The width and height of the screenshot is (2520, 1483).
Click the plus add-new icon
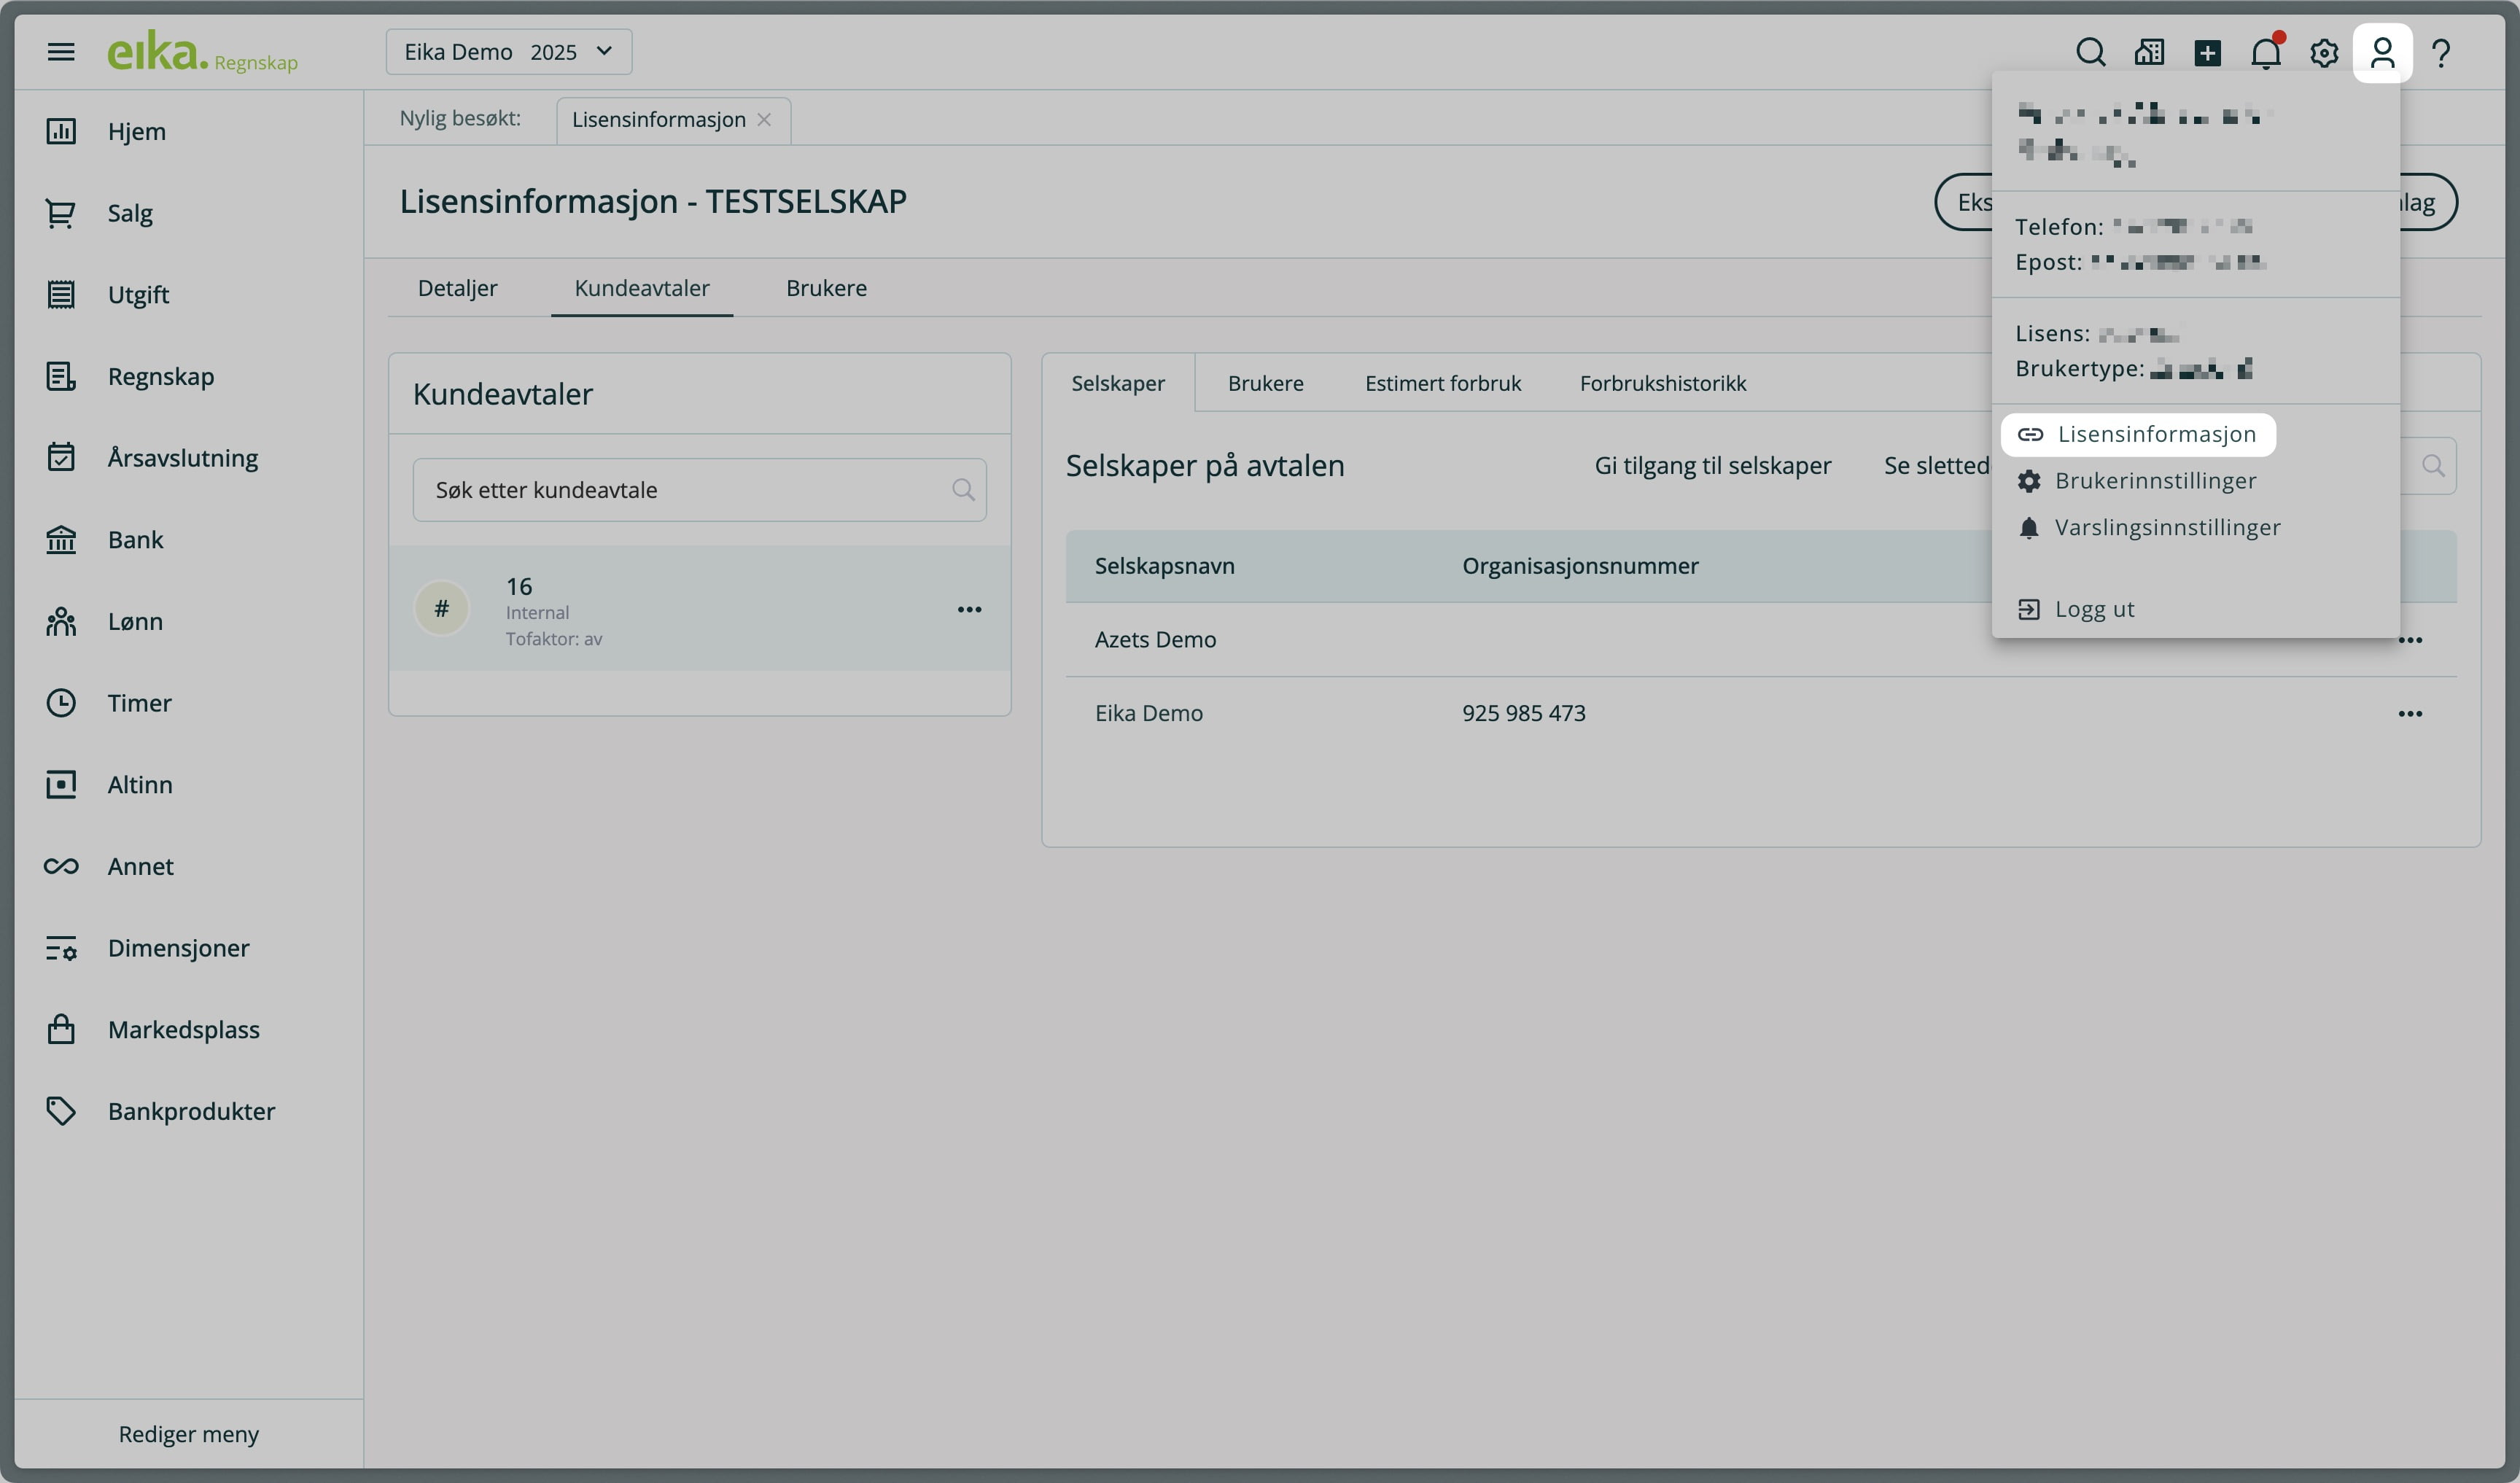[x=2207, y=52]
